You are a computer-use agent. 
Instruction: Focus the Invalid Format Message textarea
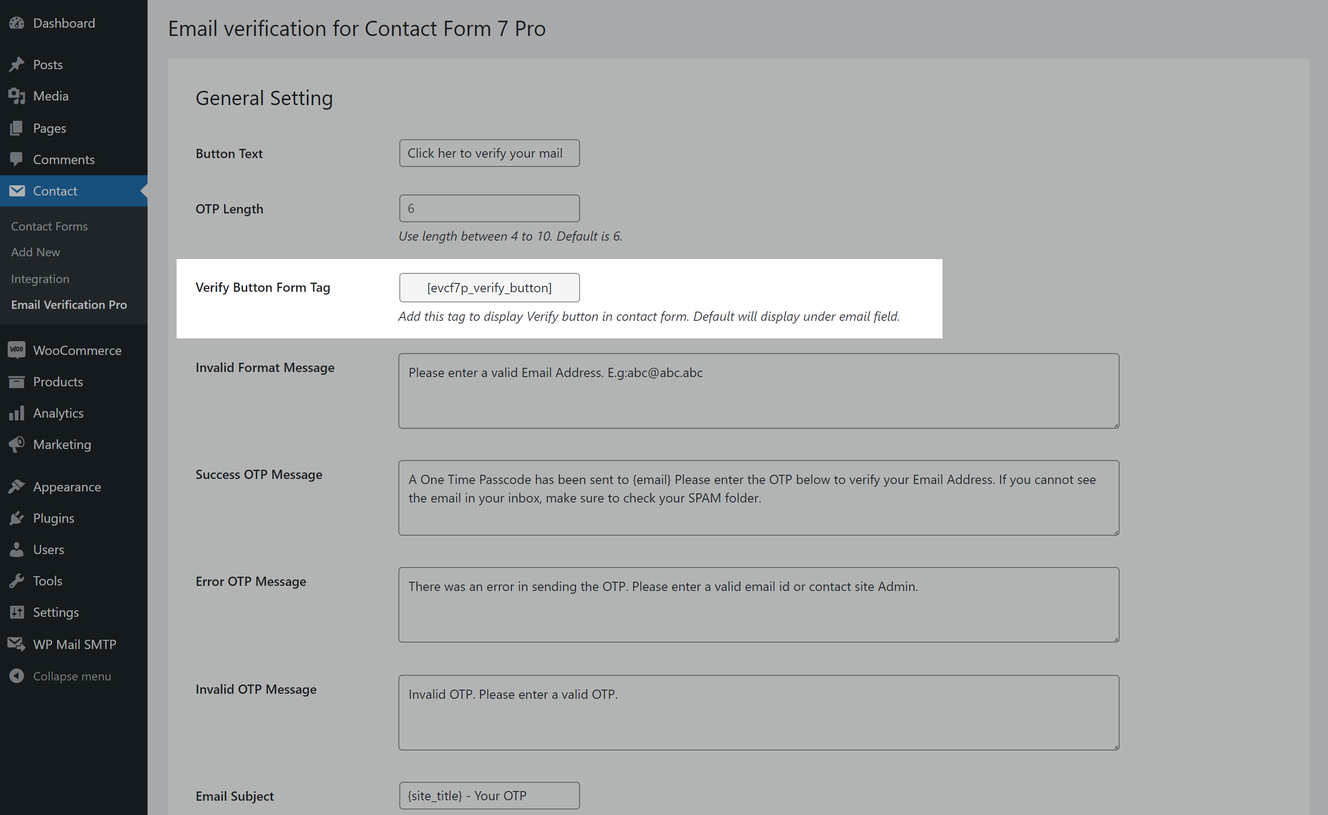(759, 391)
